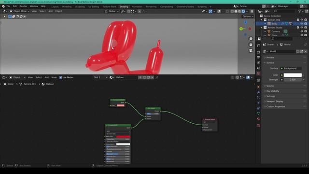Toggle Render Studio collection exclude checkbox
Viewport: 309px width, 174px height.
[x=298, y=28]
